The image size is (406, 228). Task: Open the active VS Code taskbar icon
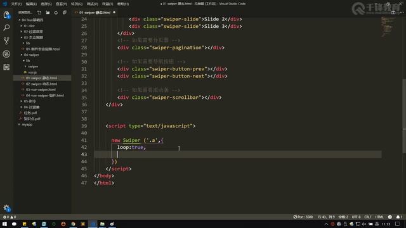click(93, 224)
